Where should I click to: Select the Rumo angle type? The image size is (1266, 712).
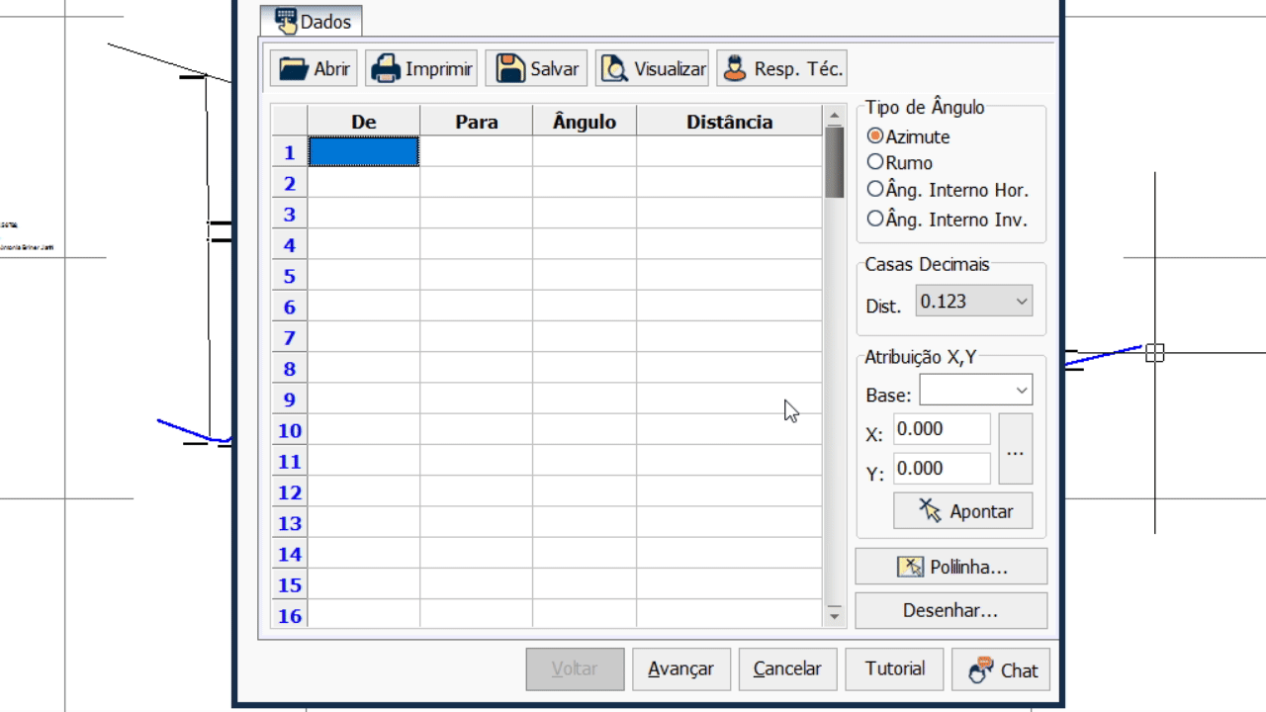(x=875, y=162)
